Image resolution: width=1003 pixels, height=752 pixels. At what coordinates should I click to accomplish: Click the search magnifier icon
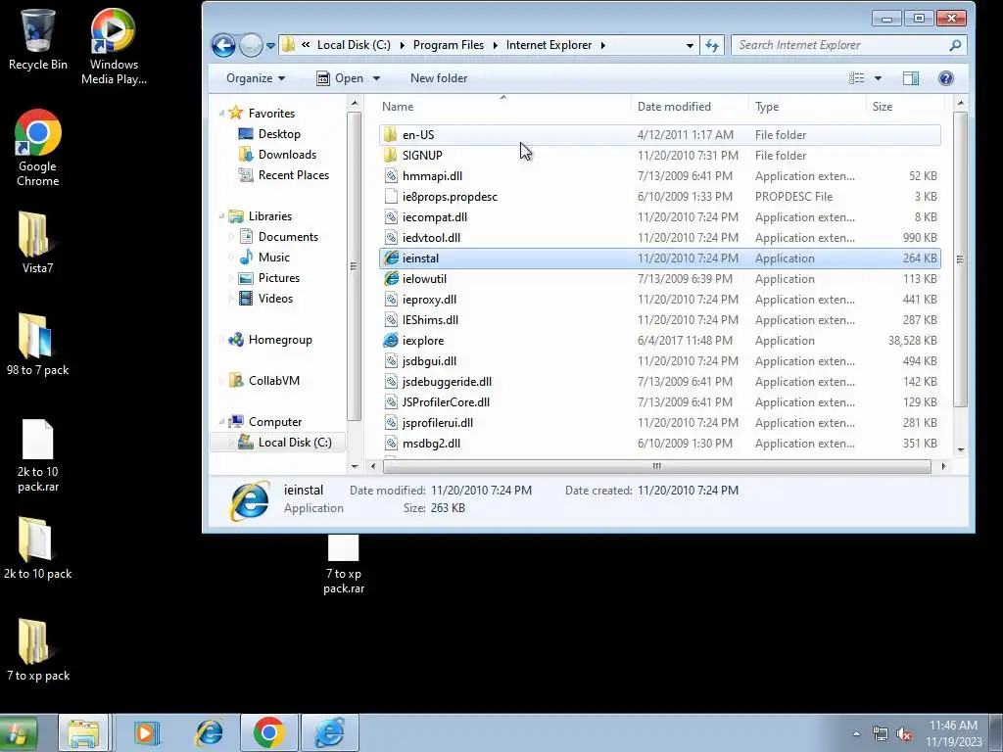point(955,45)
